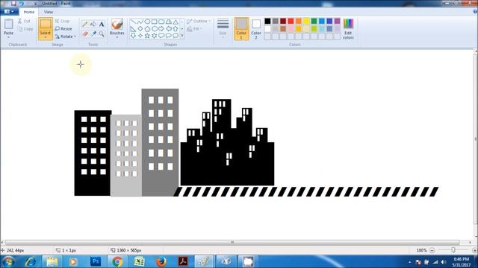Set Color 2 as active
Viewport: 478px width, 268px height.
(256, 29)
